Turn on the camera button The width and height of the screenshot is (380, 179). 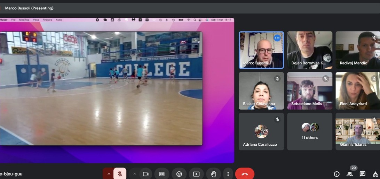(x=146, y=174)
